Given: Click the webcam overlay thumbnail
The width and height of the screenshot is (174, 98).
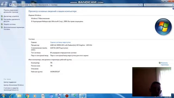Looking at the screenshot, I should (152, 82).
